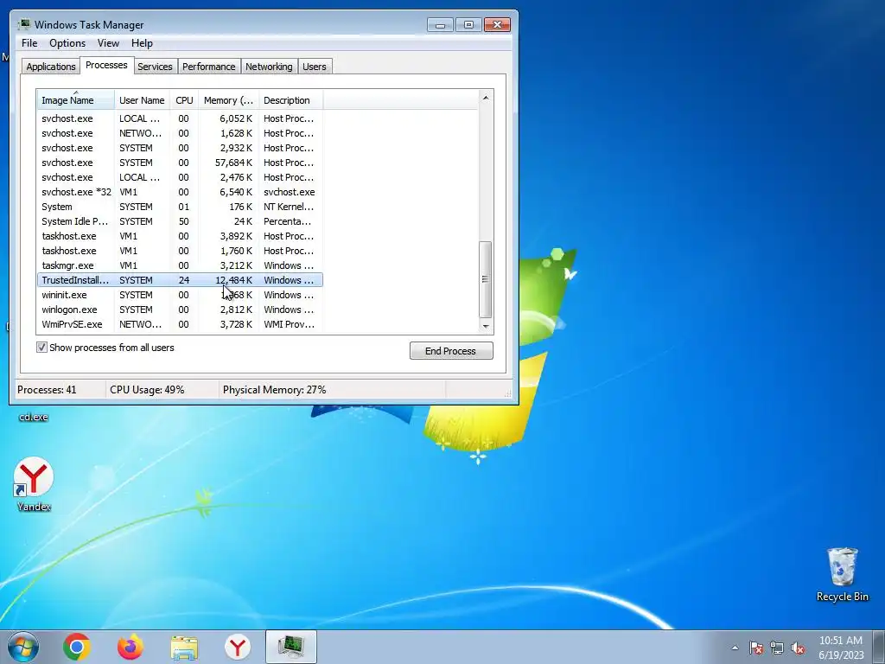885x664 pixels.
Task: Toggle Show processes from all users
Action: (x=41, y=348)
